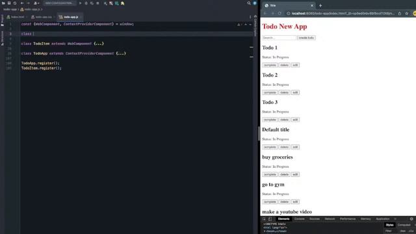Image resolution: width=416 pixels, height=234 pixels.
Task: Click edit button under go to gym
Action: click(295, 201)
